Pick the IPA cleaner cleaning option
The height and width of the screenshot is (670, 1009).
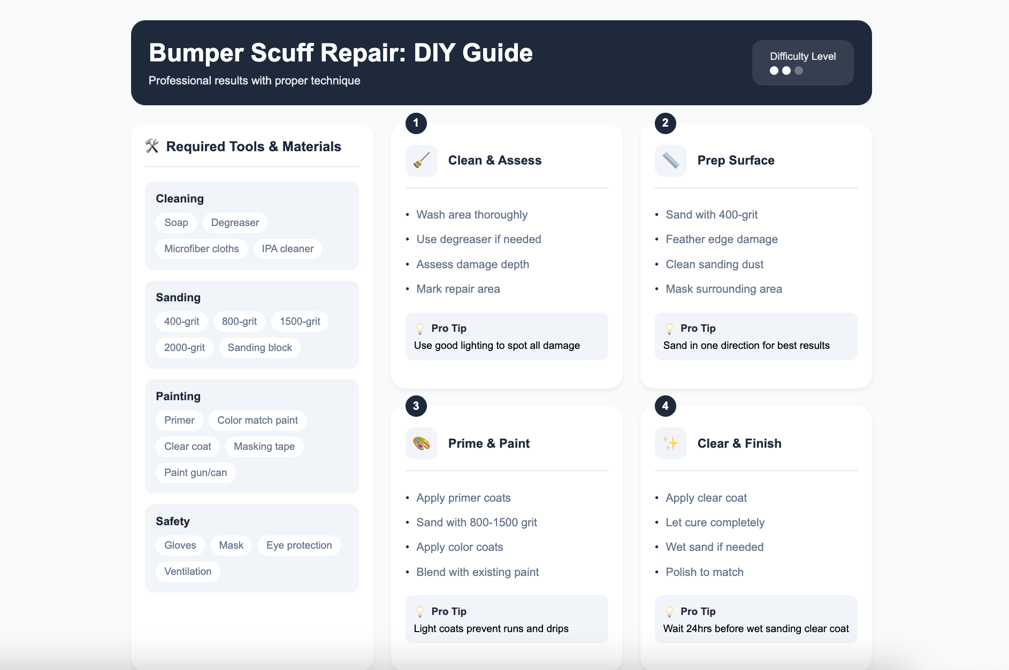click(287, 248)
